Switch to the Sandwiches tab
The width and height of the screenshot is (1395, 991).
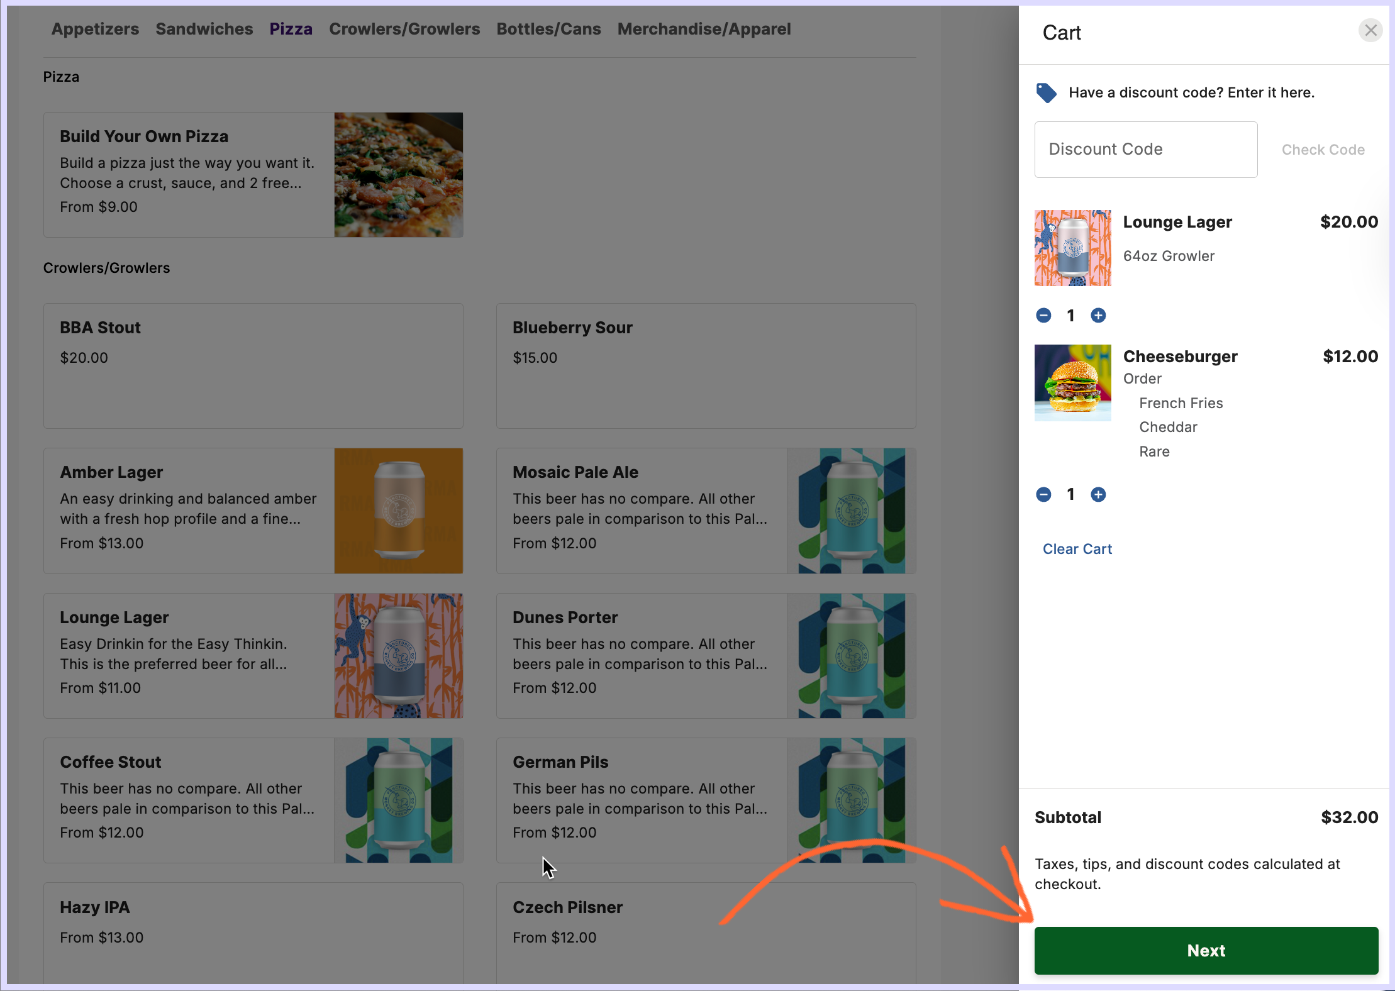(204, 29)
